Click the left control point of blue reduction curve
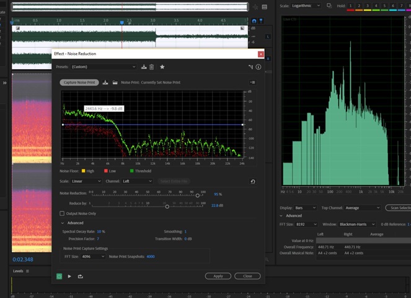 pyautogui.click(x=63, y=125)
